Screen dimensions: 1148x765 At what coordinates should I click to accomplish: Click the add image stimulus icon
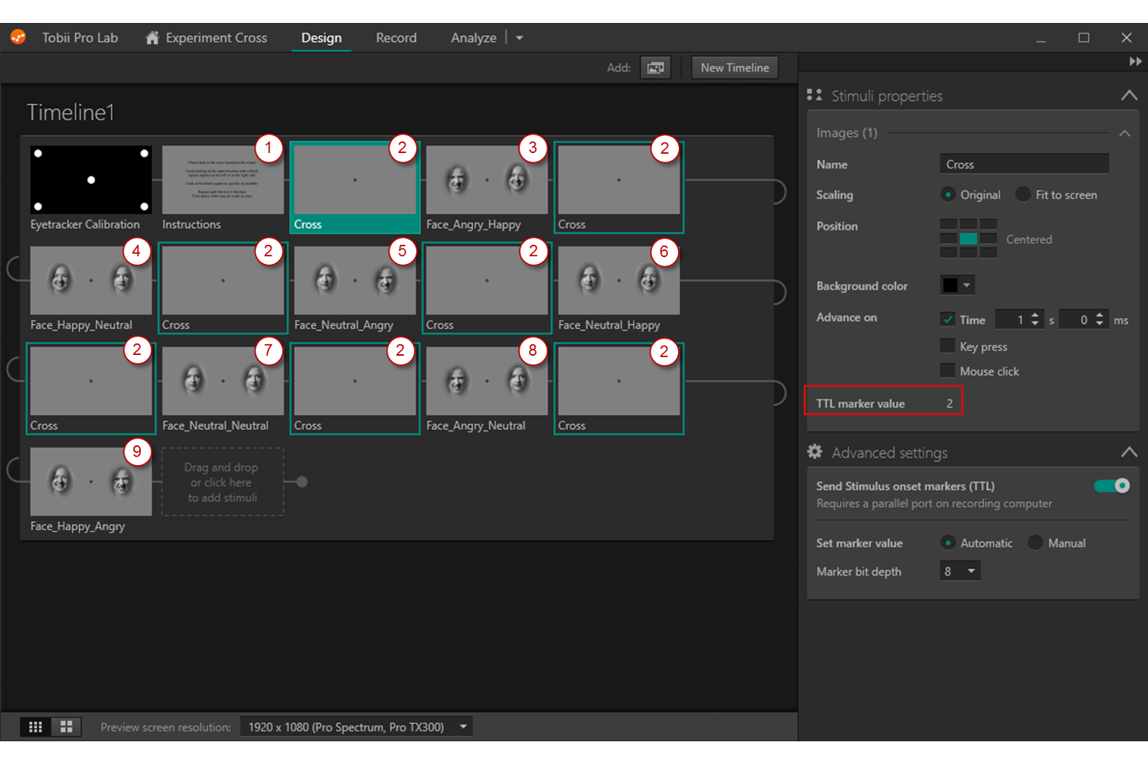[655, 68]
